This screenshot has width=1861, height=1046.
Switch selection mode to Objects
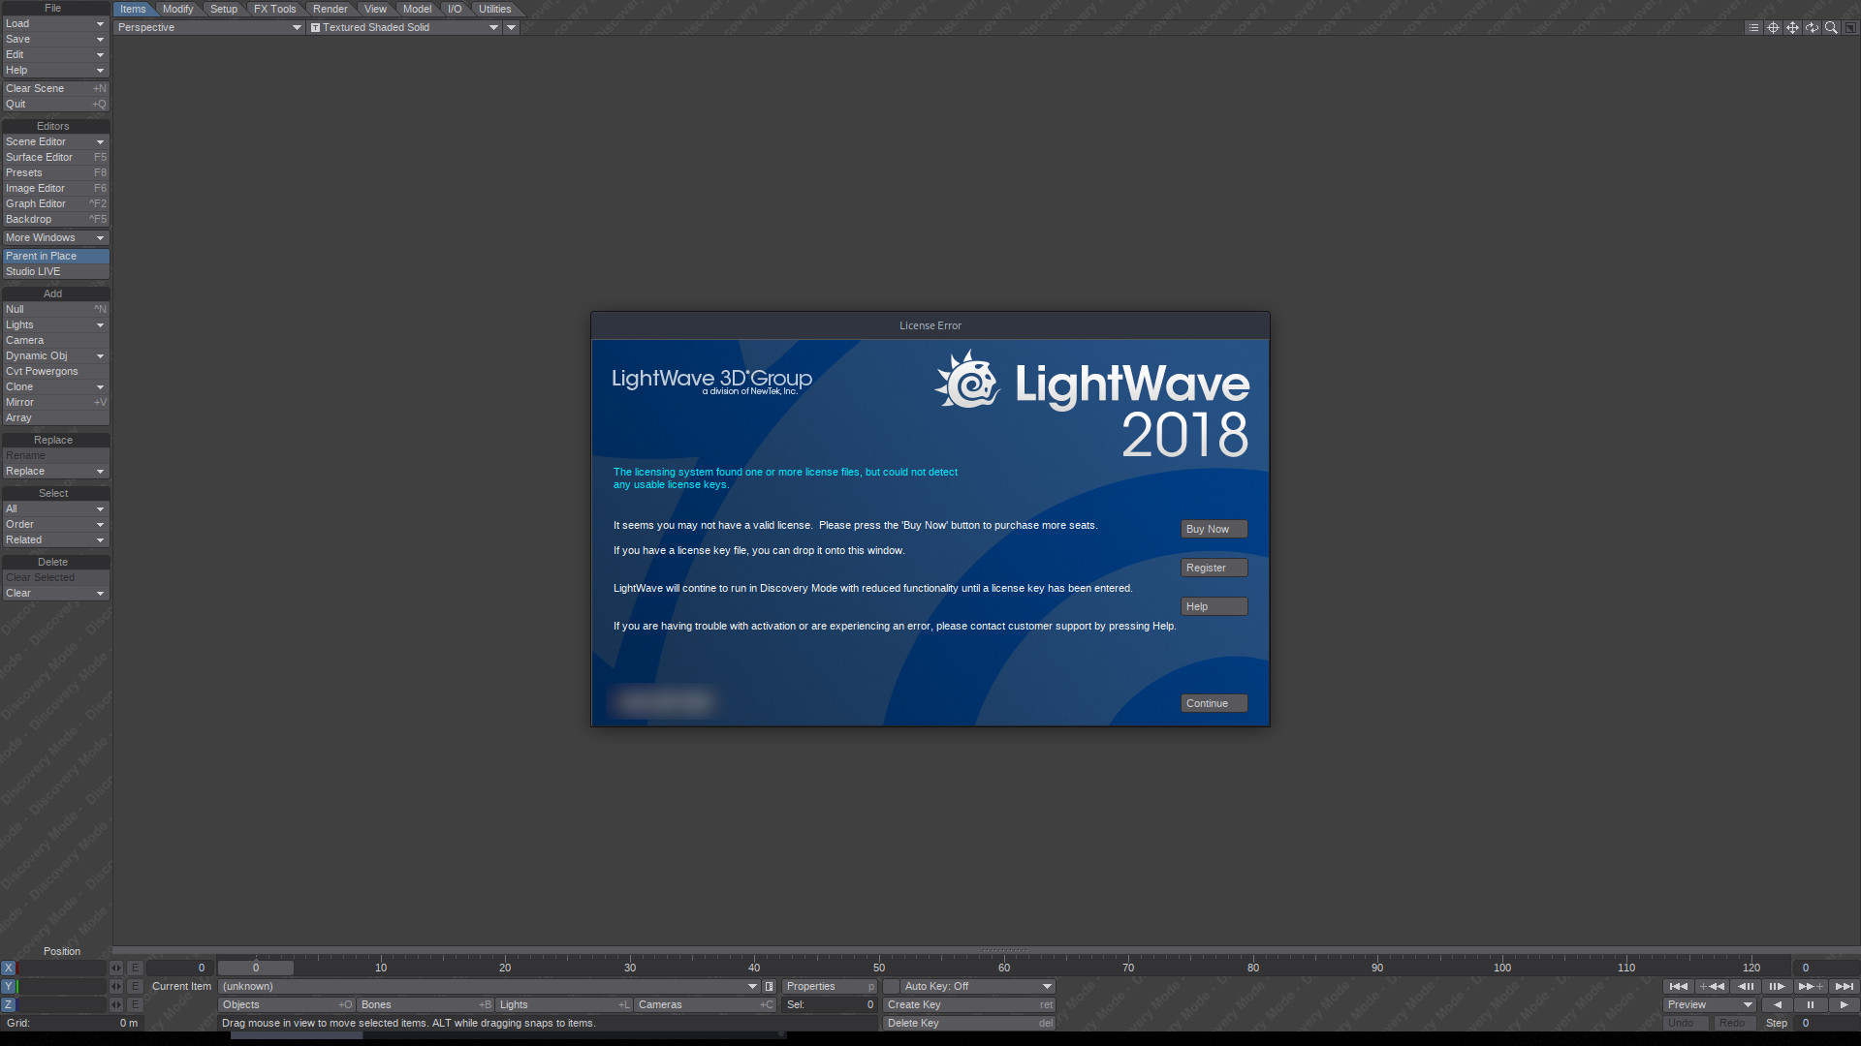tap(287, 1004)
